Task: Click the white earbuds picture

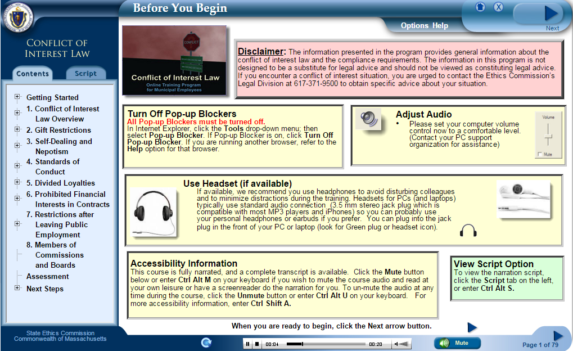Action: (524, 199)
